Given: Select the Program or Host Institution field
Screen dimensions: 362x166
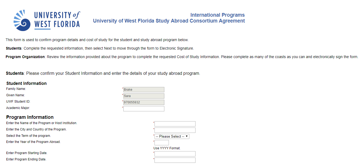Looking at the screenshot, I should tap(175, 124).
